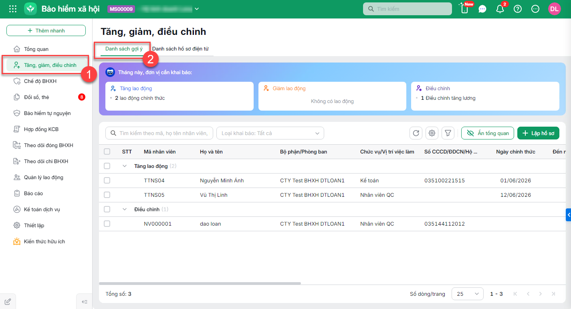Hide overview with Ẩn tổng quan
571x309 pixels.
488,133
